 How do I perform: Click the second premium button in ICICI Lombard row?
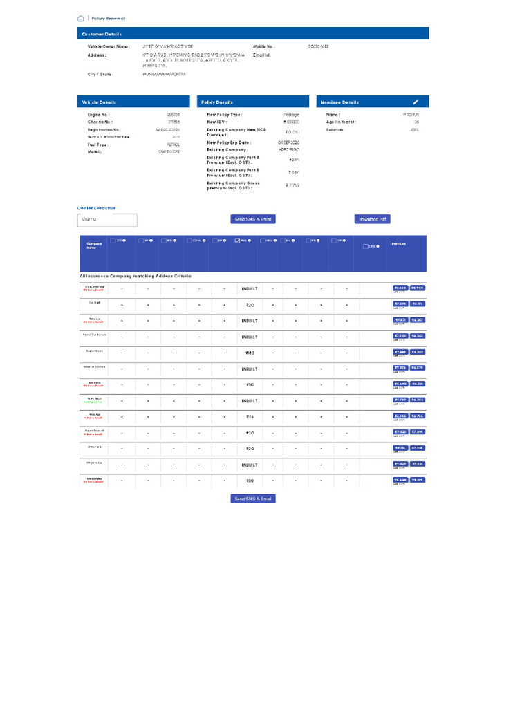click(417, 288)
